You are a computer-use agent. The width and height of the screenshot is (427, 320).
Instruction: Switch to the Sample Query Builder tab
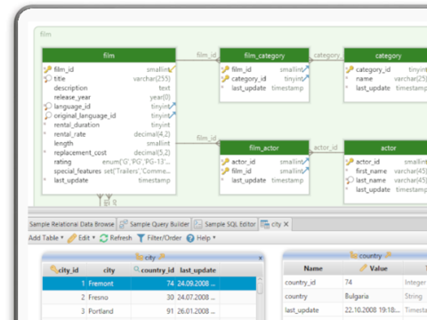point(154,224)
